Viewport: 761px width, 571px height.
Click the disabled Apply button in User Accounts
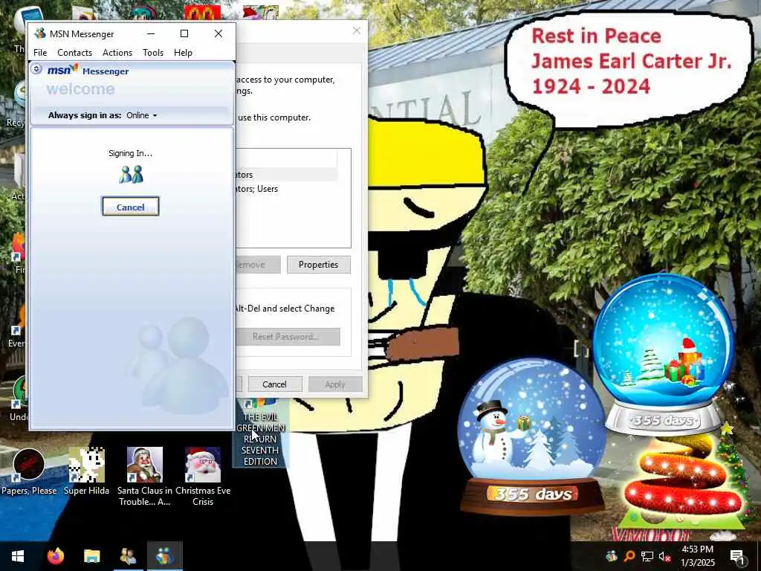335,384
